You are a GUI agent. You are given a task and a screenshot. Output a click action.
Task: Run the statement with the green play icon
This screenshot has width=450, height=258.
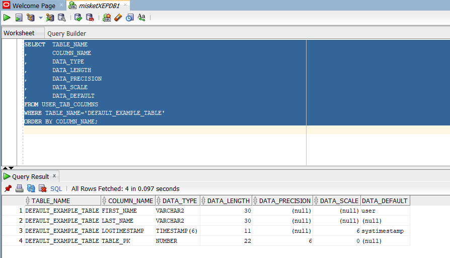(x=7, y=18)
